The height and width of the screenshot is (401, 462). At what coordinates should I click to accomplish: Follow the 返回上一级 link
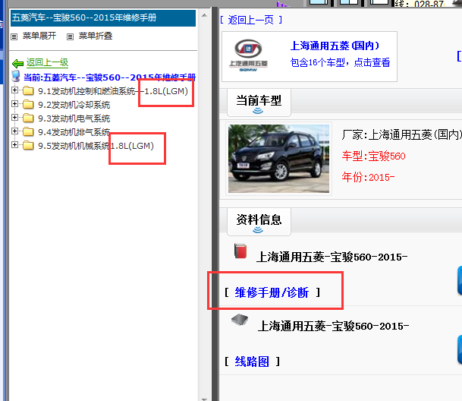click(x=48, y=62)
